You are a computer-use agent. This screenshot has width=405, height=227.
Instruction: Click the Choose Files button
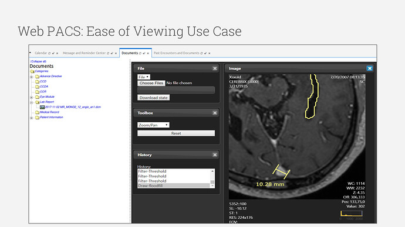click(151, 83)
